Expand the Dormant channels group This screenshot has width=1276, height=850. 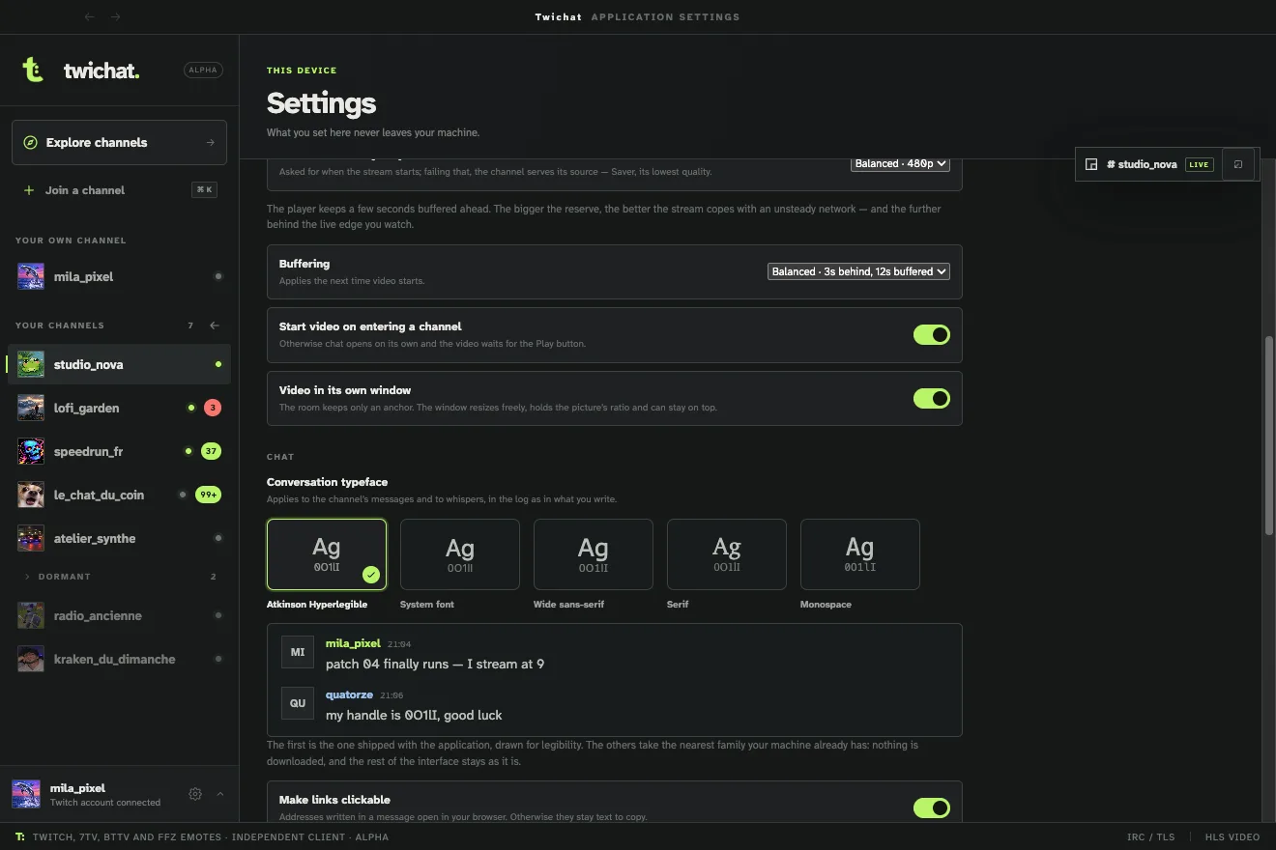point(120,577)
